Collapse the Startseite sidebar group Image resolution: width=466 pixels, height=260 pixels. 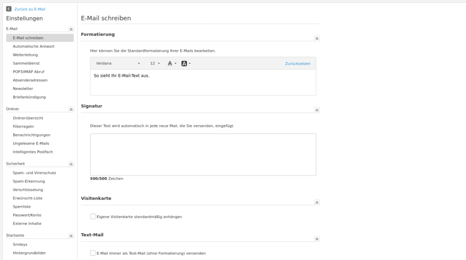[71, 236]
